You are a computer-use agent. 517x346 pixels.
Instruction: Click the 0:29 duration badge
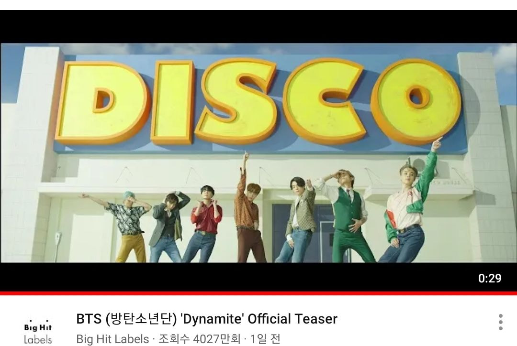coord(490,278)
